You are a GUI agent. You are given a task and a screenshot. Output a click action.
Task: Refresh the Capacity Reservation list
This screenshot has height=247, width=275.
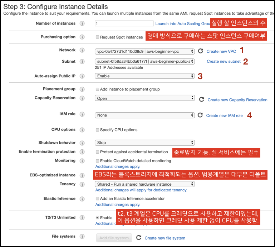tap(202, 99)
